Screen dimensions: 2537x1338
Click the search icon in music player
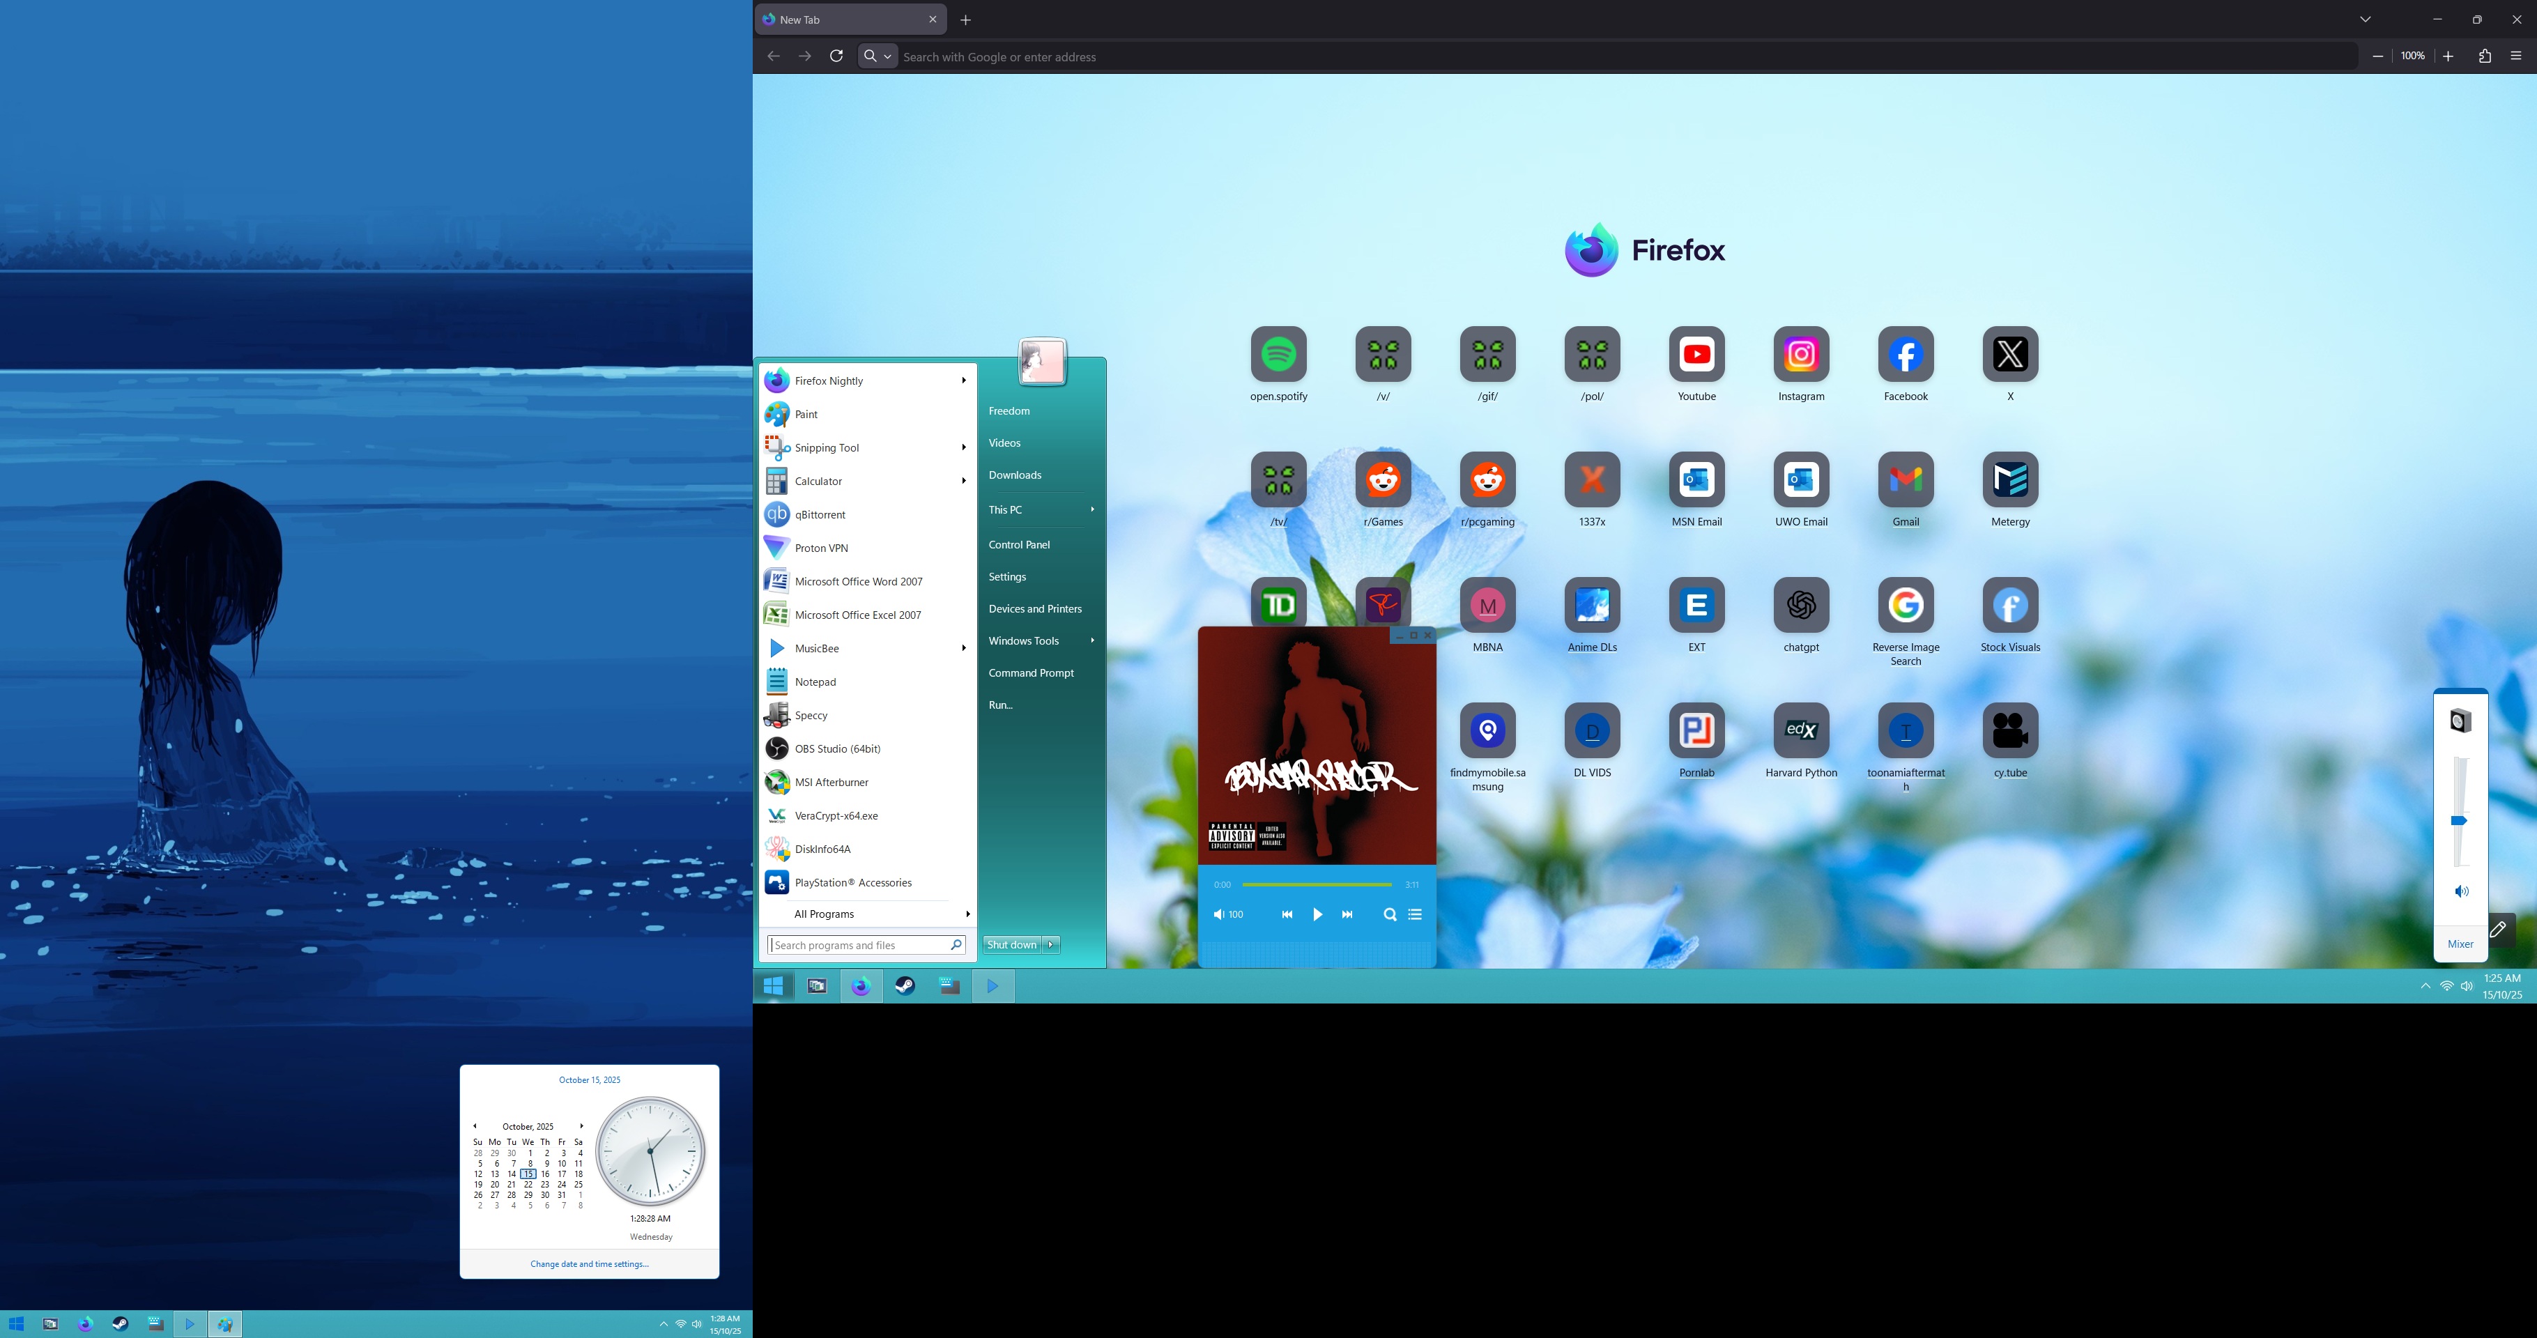[x=1390, y=914]
